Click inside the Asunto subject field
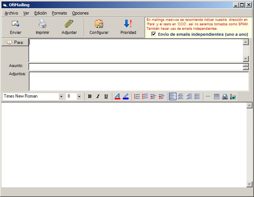 coord(136,67)
